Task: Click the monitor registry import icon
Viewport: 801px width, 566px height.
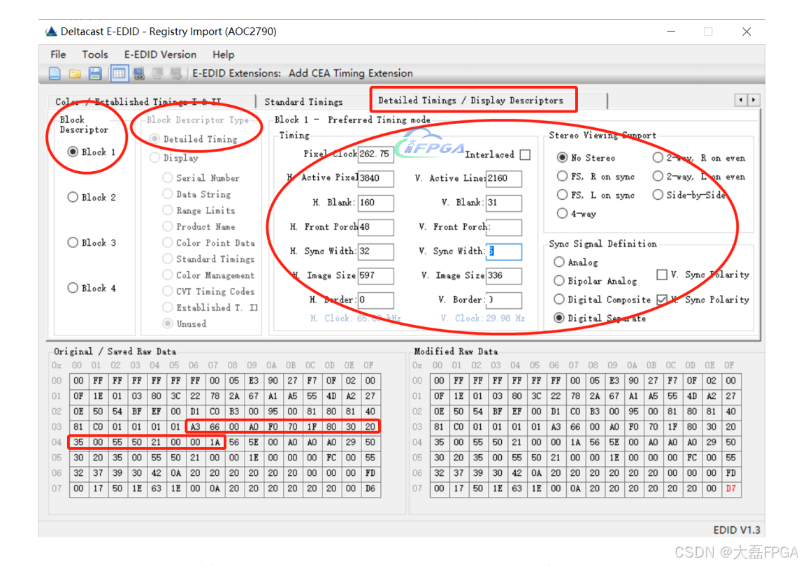Action: (x=138, y=73)
